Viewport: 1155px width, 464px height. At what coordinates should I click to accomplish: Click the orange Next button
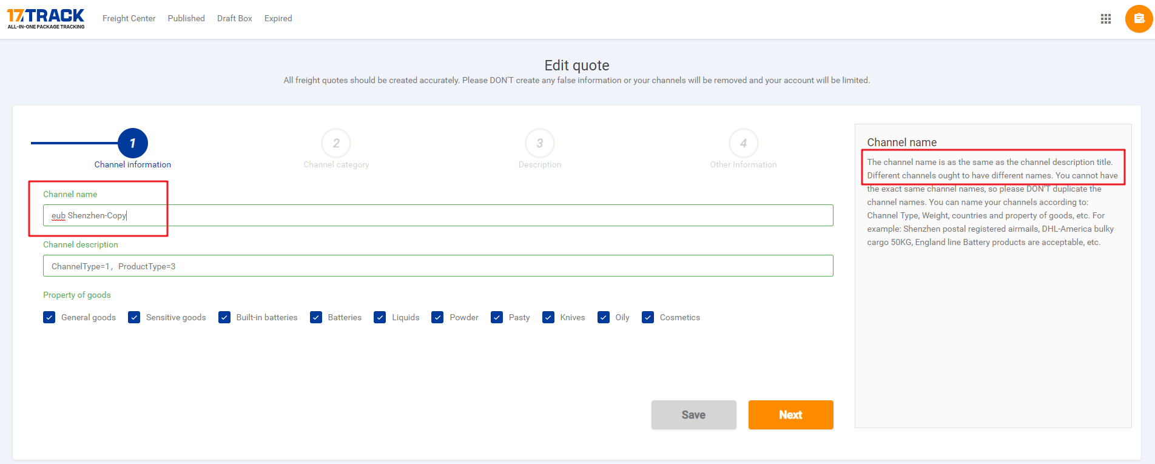790,415
